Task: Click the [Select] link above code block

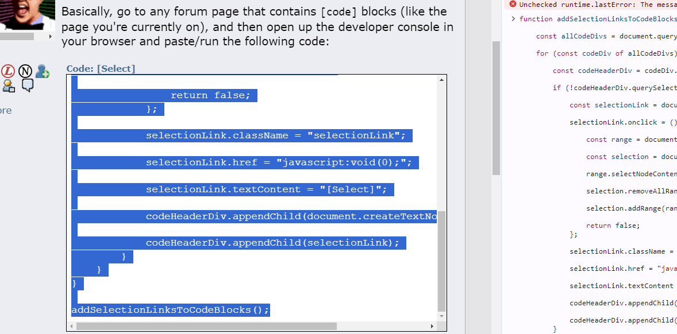Action: 116,68
